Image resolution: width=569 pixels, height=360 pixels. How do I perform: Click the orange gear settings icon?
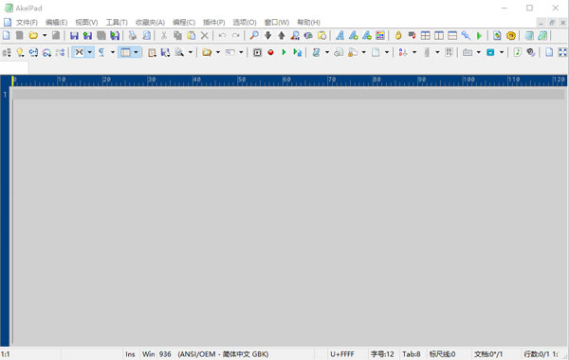click(510, 36)
